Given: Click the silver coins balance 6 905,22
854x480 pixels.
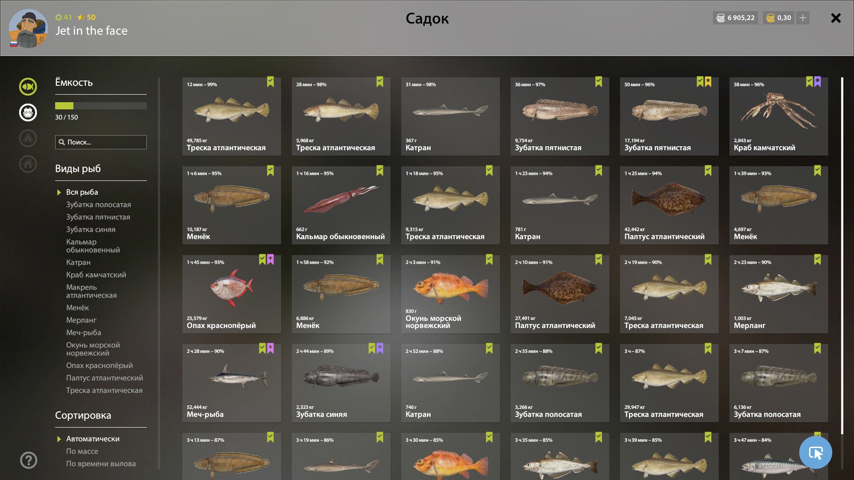Looking at the screenshot, I should pos(735,18).
